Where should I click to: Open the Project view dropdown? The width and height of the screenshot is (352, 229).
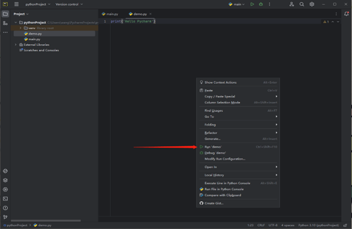pyautogui.click(x=21, y=14)
